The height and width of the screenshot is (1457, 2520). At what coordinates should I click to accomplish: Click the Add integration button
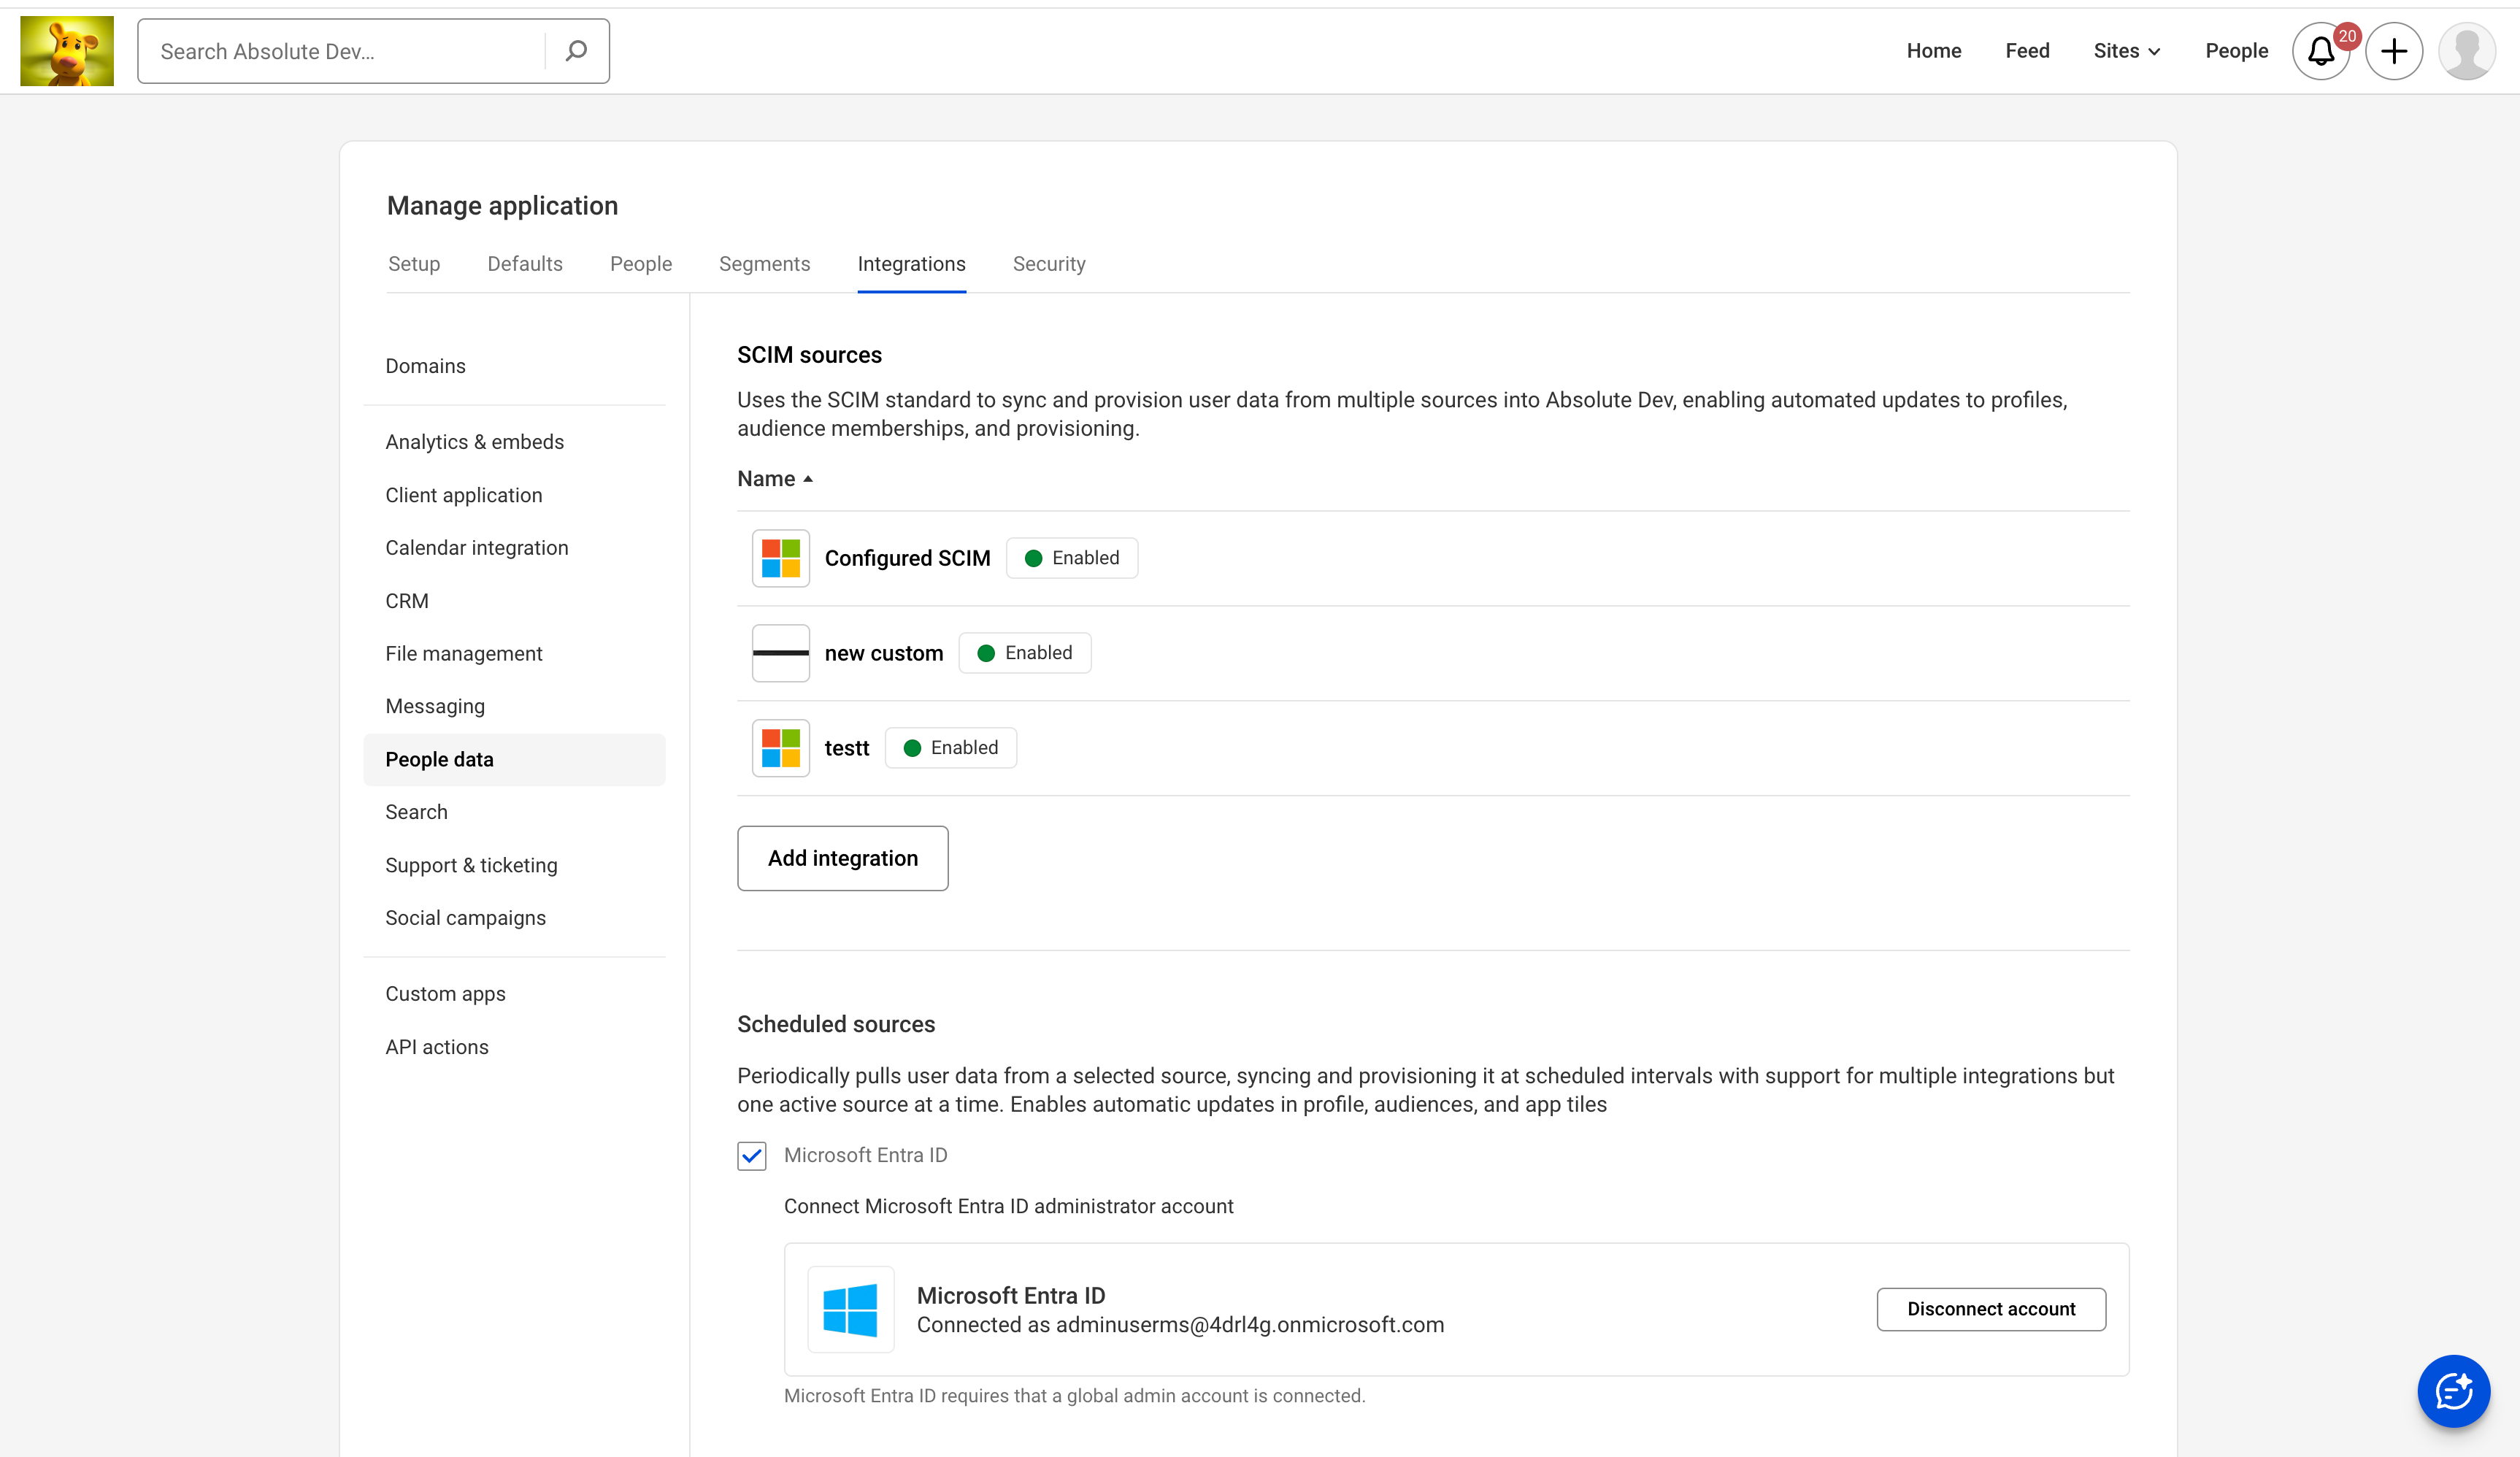(842, 858)
